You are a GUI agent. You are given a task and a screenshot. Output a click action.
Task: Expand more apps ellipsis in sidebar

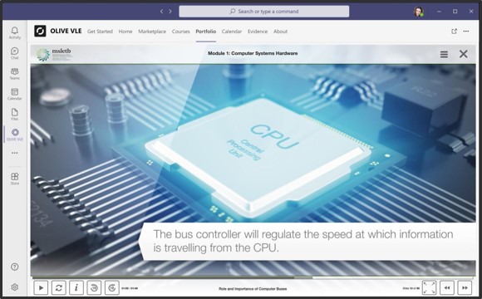pyautogui.click(x=15, y=153)
